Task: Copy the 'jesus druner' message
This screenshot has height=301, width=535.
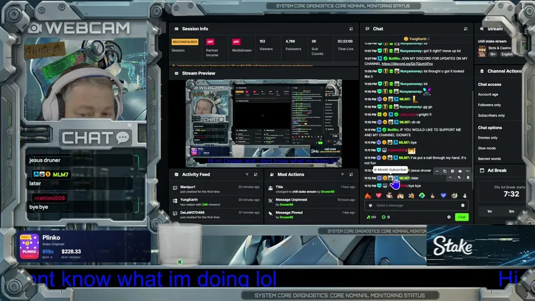Action: point(445,171)
